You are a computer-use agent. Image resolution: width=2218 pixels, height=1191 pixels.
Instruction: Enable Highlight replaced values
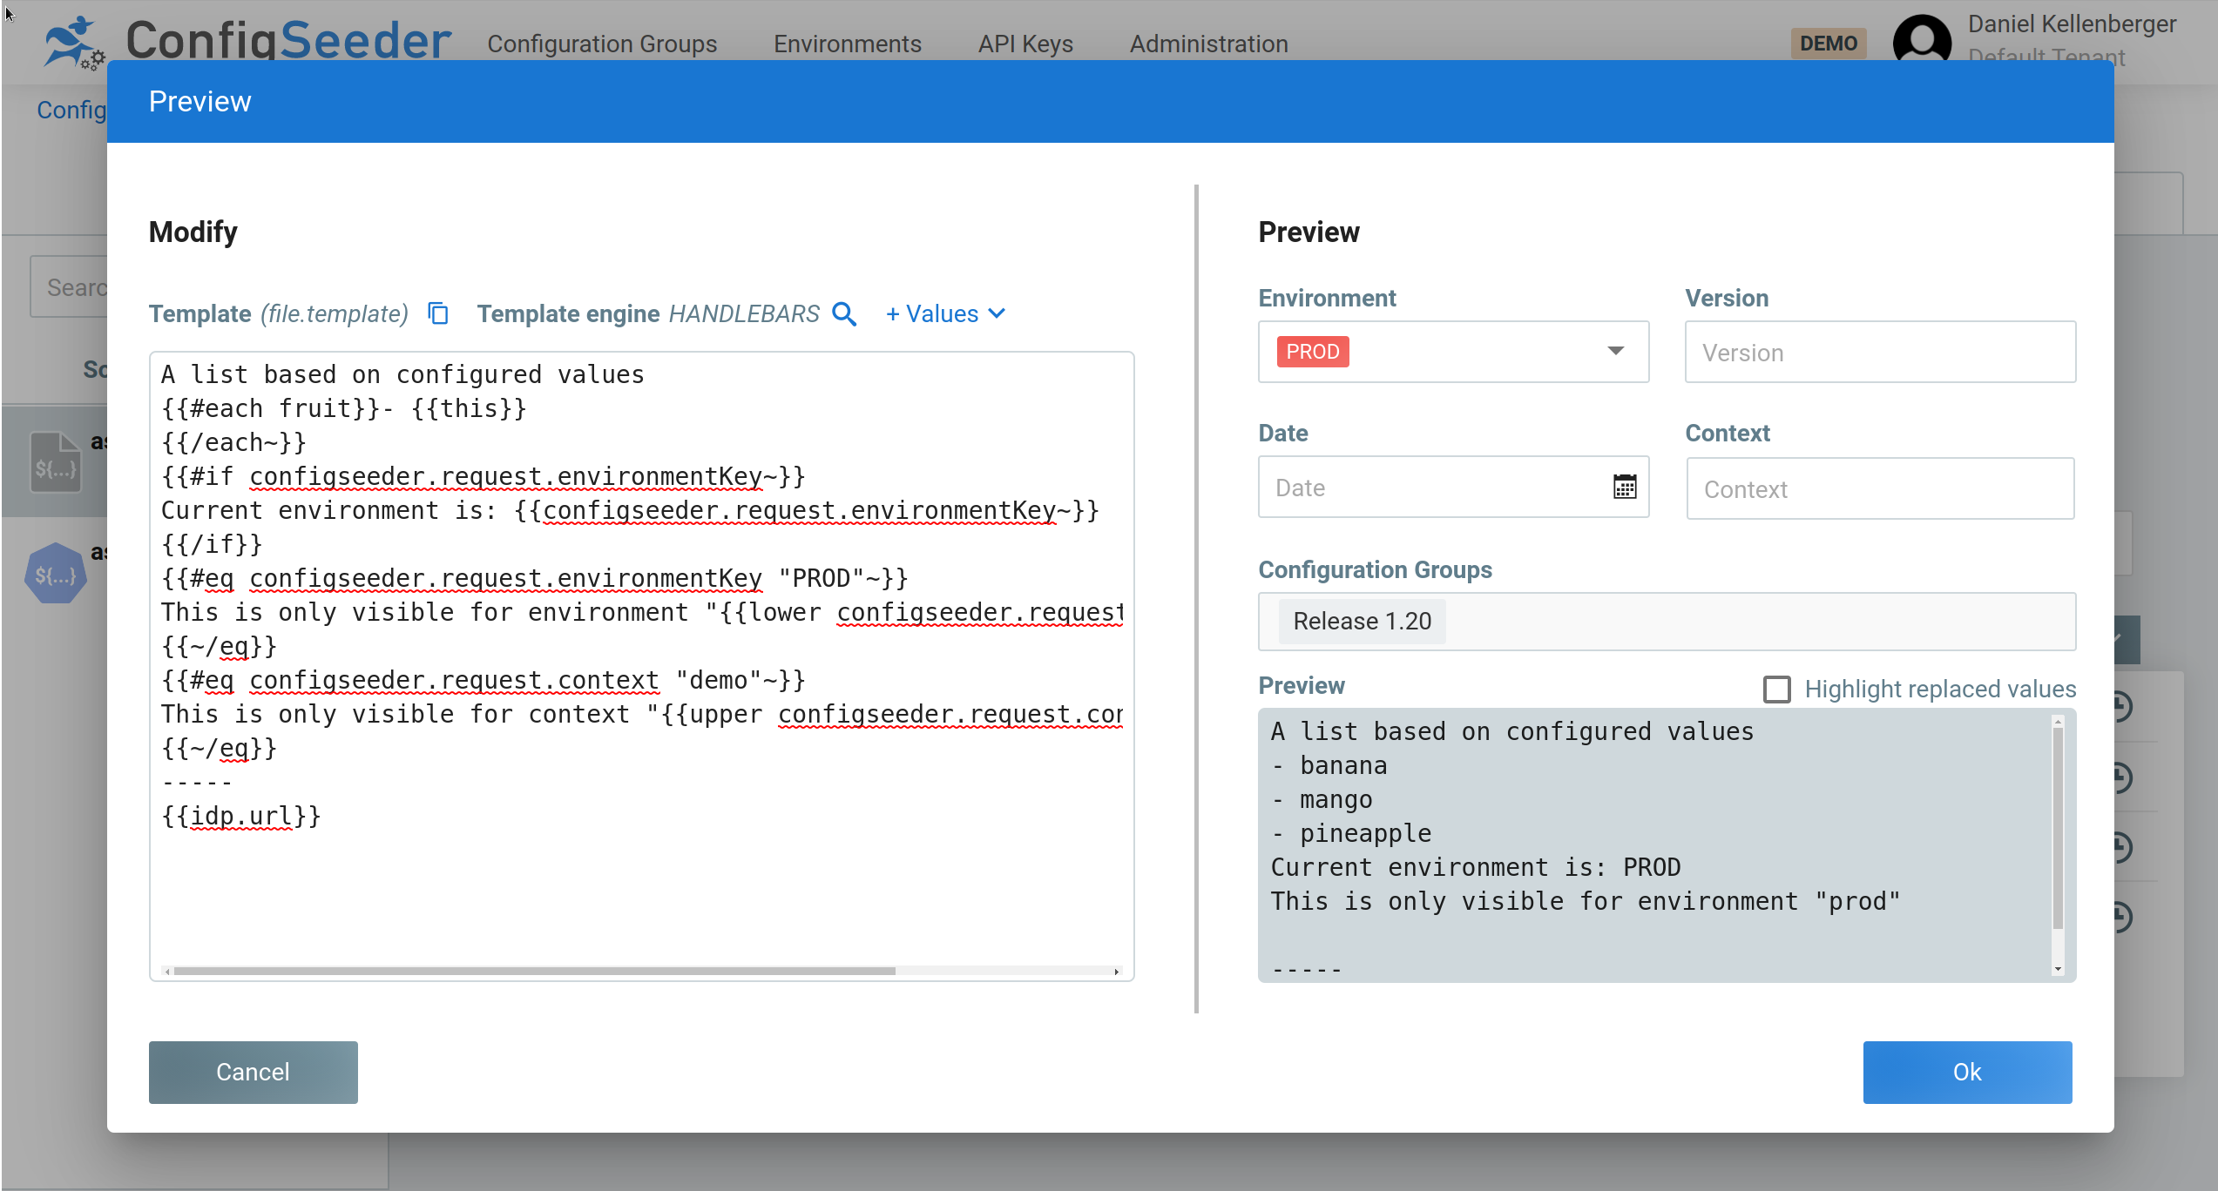[x=1779, y=689]
